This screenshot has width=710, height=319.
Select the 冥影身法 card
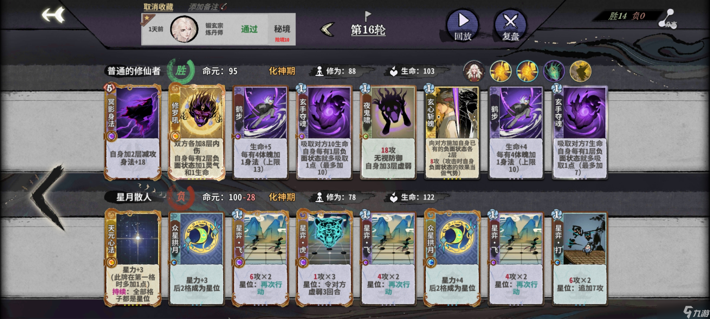[133, 132]
